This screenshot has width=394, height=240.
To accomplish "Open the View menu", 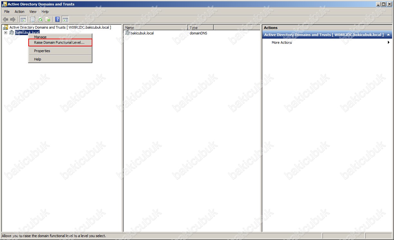I will pos(33,12).
